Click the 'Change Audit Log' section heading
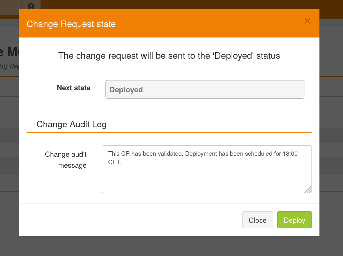The height and width of the screenshot is (256, 343). pos(72,124)
